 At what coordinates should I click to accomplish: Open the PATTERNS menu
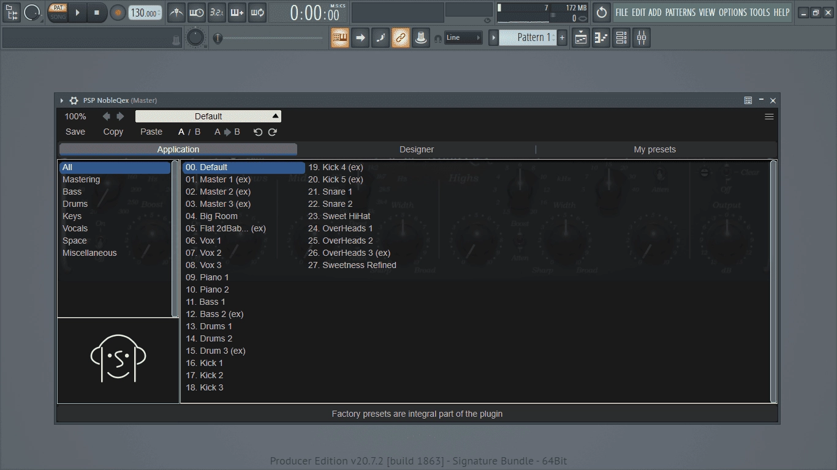(x=680, y=12)
